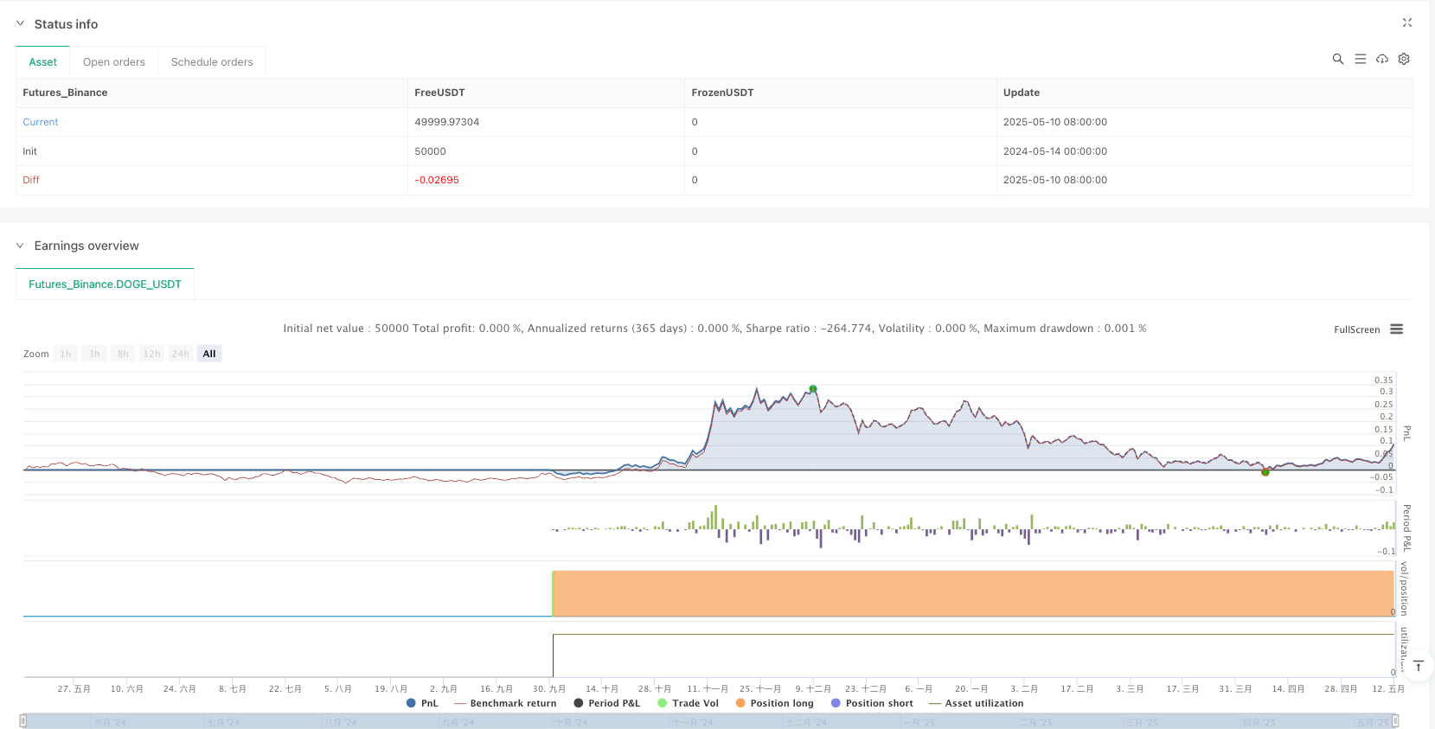Click the search magnifier icon in Status info
Screen dimensions: 1435x729
[1337, 59]
